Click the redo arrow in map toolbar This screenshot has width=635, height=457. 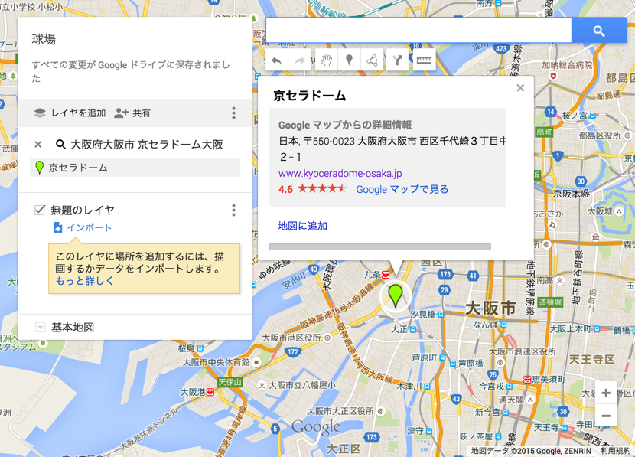300,60
